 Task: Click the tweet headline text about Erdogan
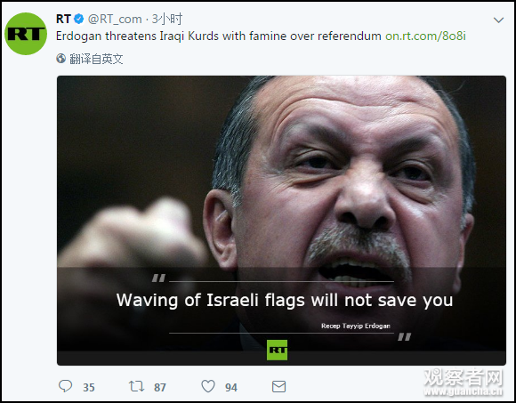(x=219, y=36)
